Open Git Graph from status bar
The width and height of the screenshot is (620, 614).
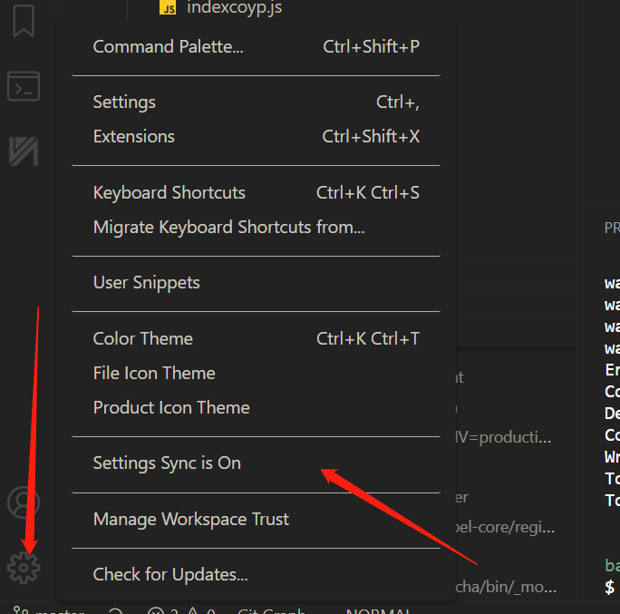coord(270,611)
